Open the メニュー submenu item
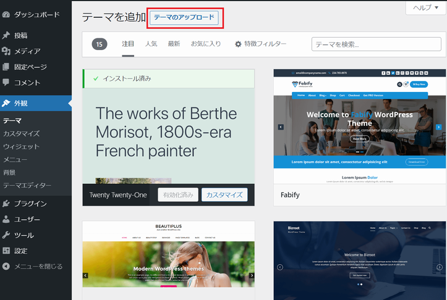The image size is (447, 300). pos(15,159)
